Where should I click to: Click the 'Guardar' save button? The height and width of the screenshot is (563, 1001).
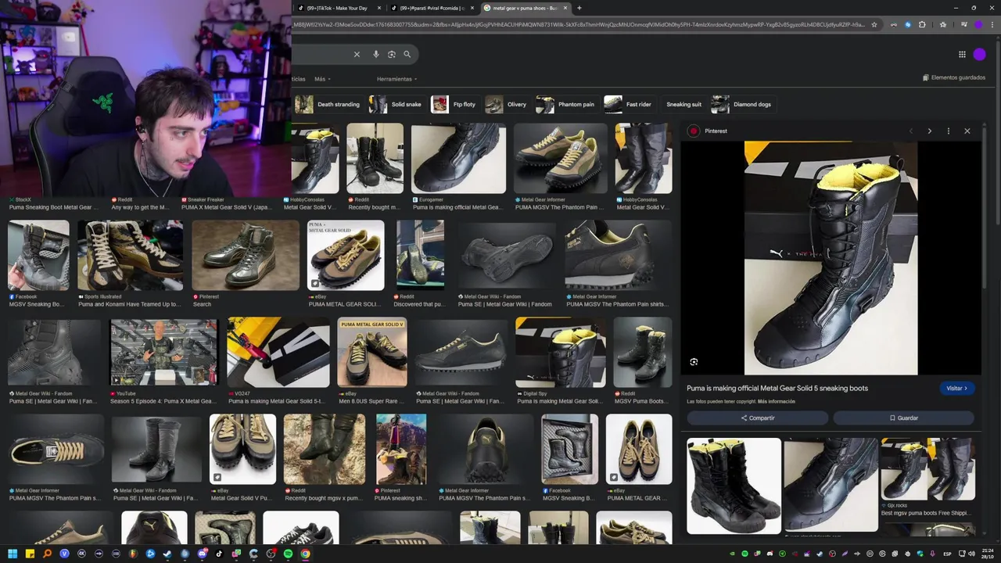coord(903,418)
